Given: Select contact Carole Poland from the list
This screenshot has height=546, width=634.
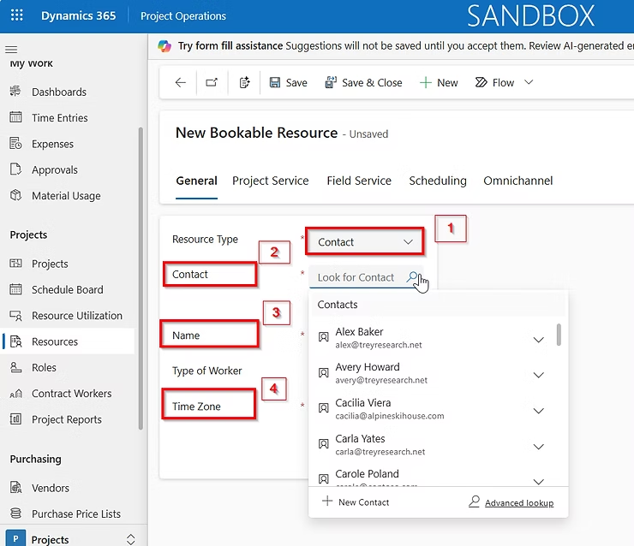Looking at the screenshot, I should click(x=433, y=477).
